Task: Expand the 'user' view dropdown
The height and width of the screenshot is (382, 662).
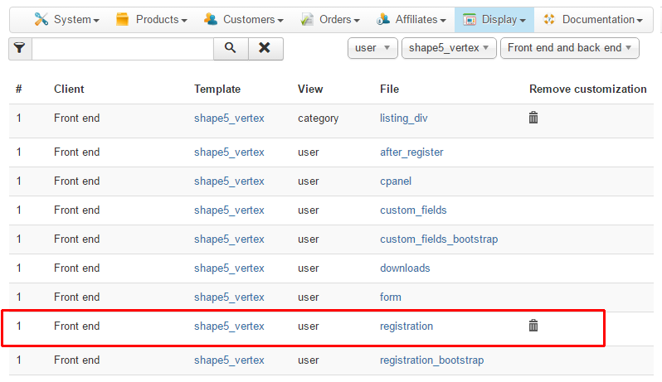Action: point(372,48)
